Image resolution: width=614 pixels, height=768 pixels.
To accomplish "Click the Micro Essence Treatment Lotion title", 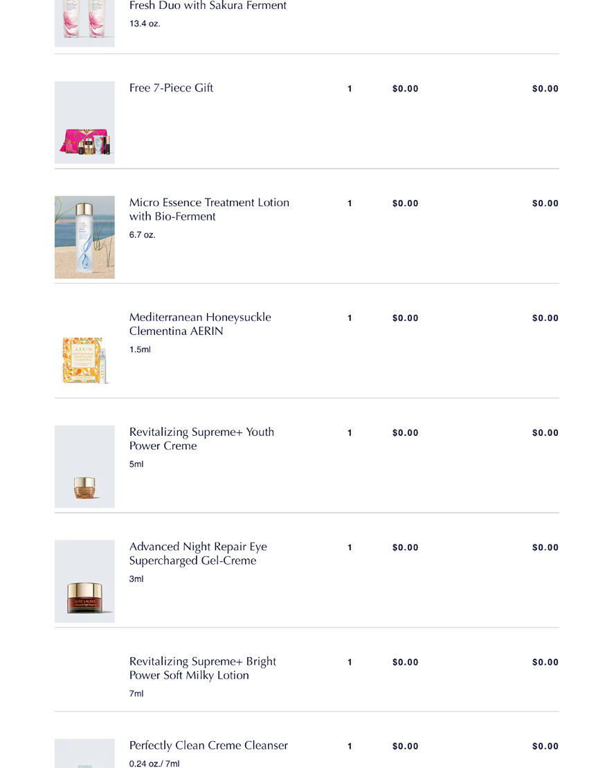I will (209, 210).
